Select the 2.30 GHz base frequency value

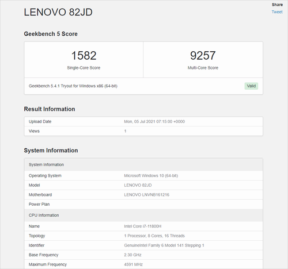132,255
